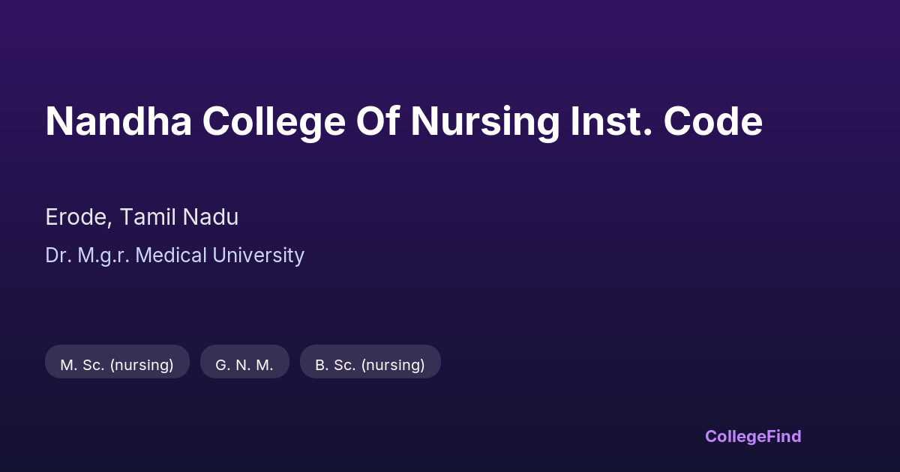Select the B. Sc. (nursing) course tag
This screenshot has height=472, width=900.
pyautogui.click(x=370, y=365)
